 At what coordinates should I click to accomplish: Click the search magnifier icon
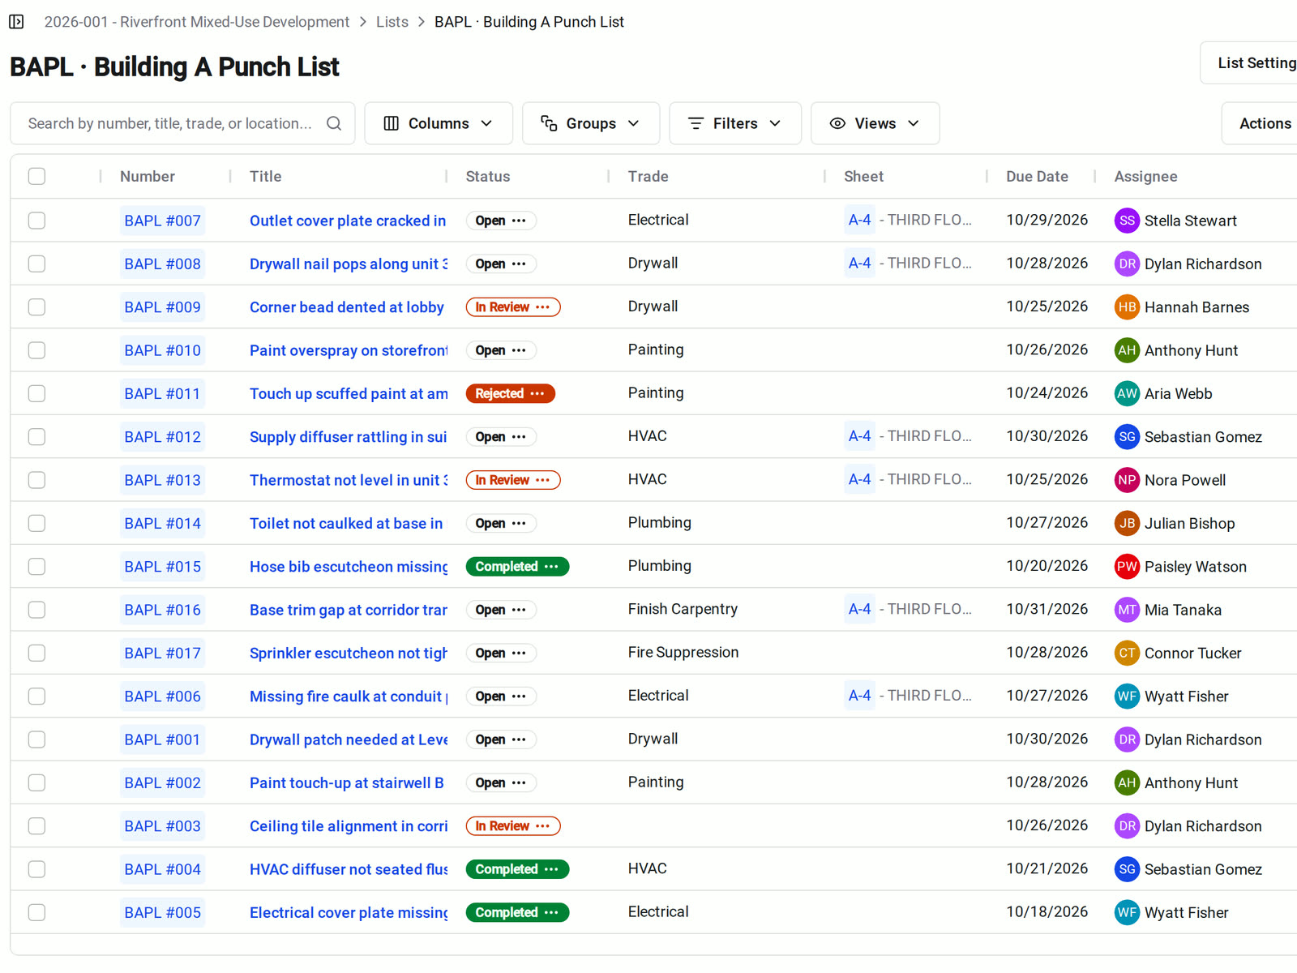pos(334,123)
